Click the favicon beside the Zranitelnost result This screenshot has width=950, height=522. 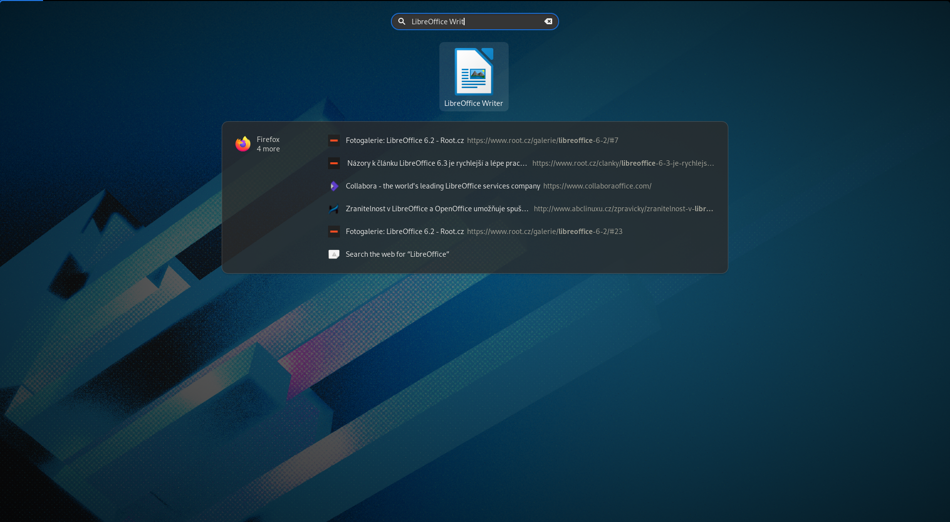pos(334,209)
